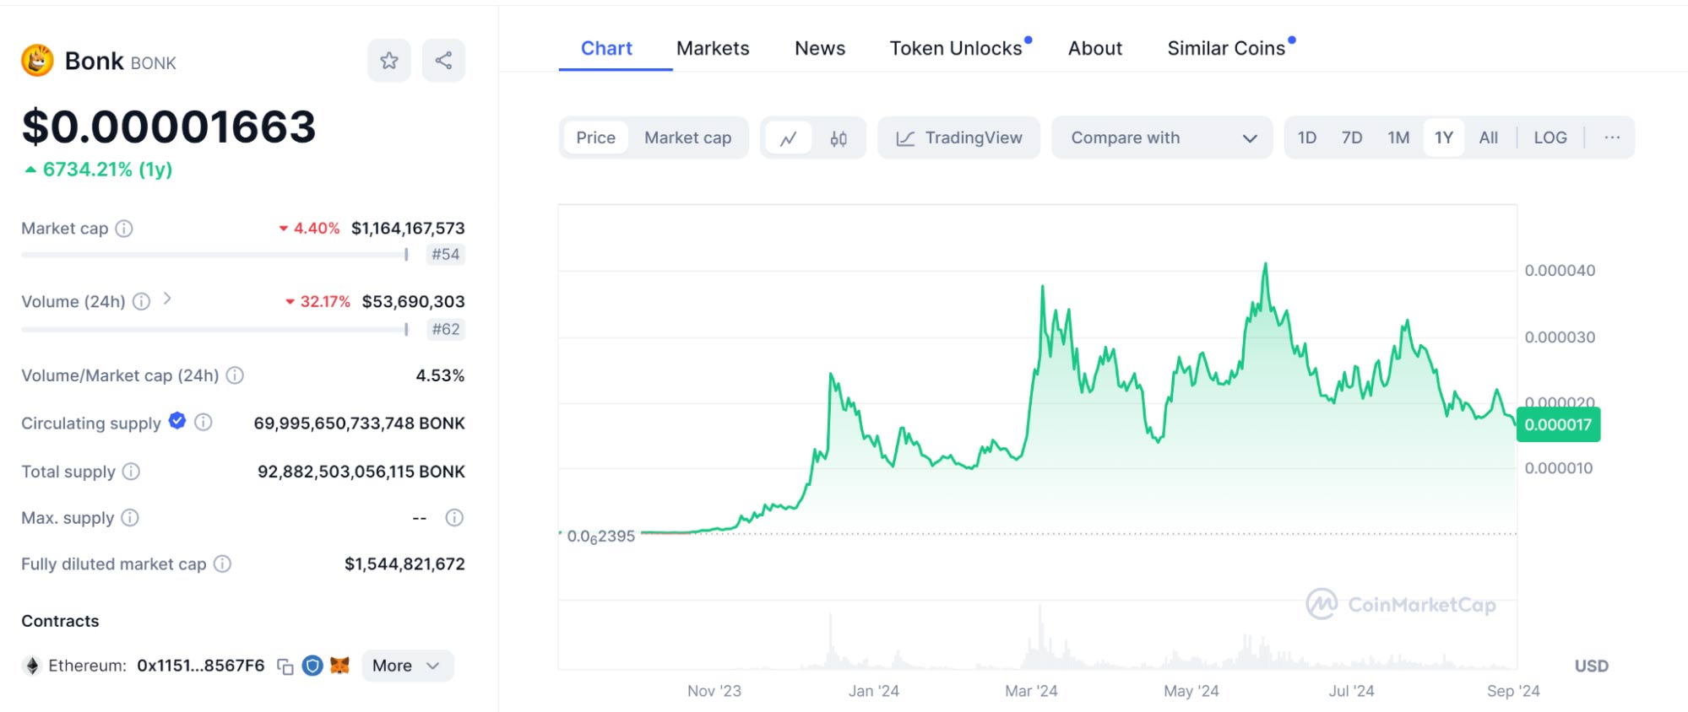Viewport: 1688px width, 712px height.
Task: Show Fully diluted market cap info
Action: 222,564
